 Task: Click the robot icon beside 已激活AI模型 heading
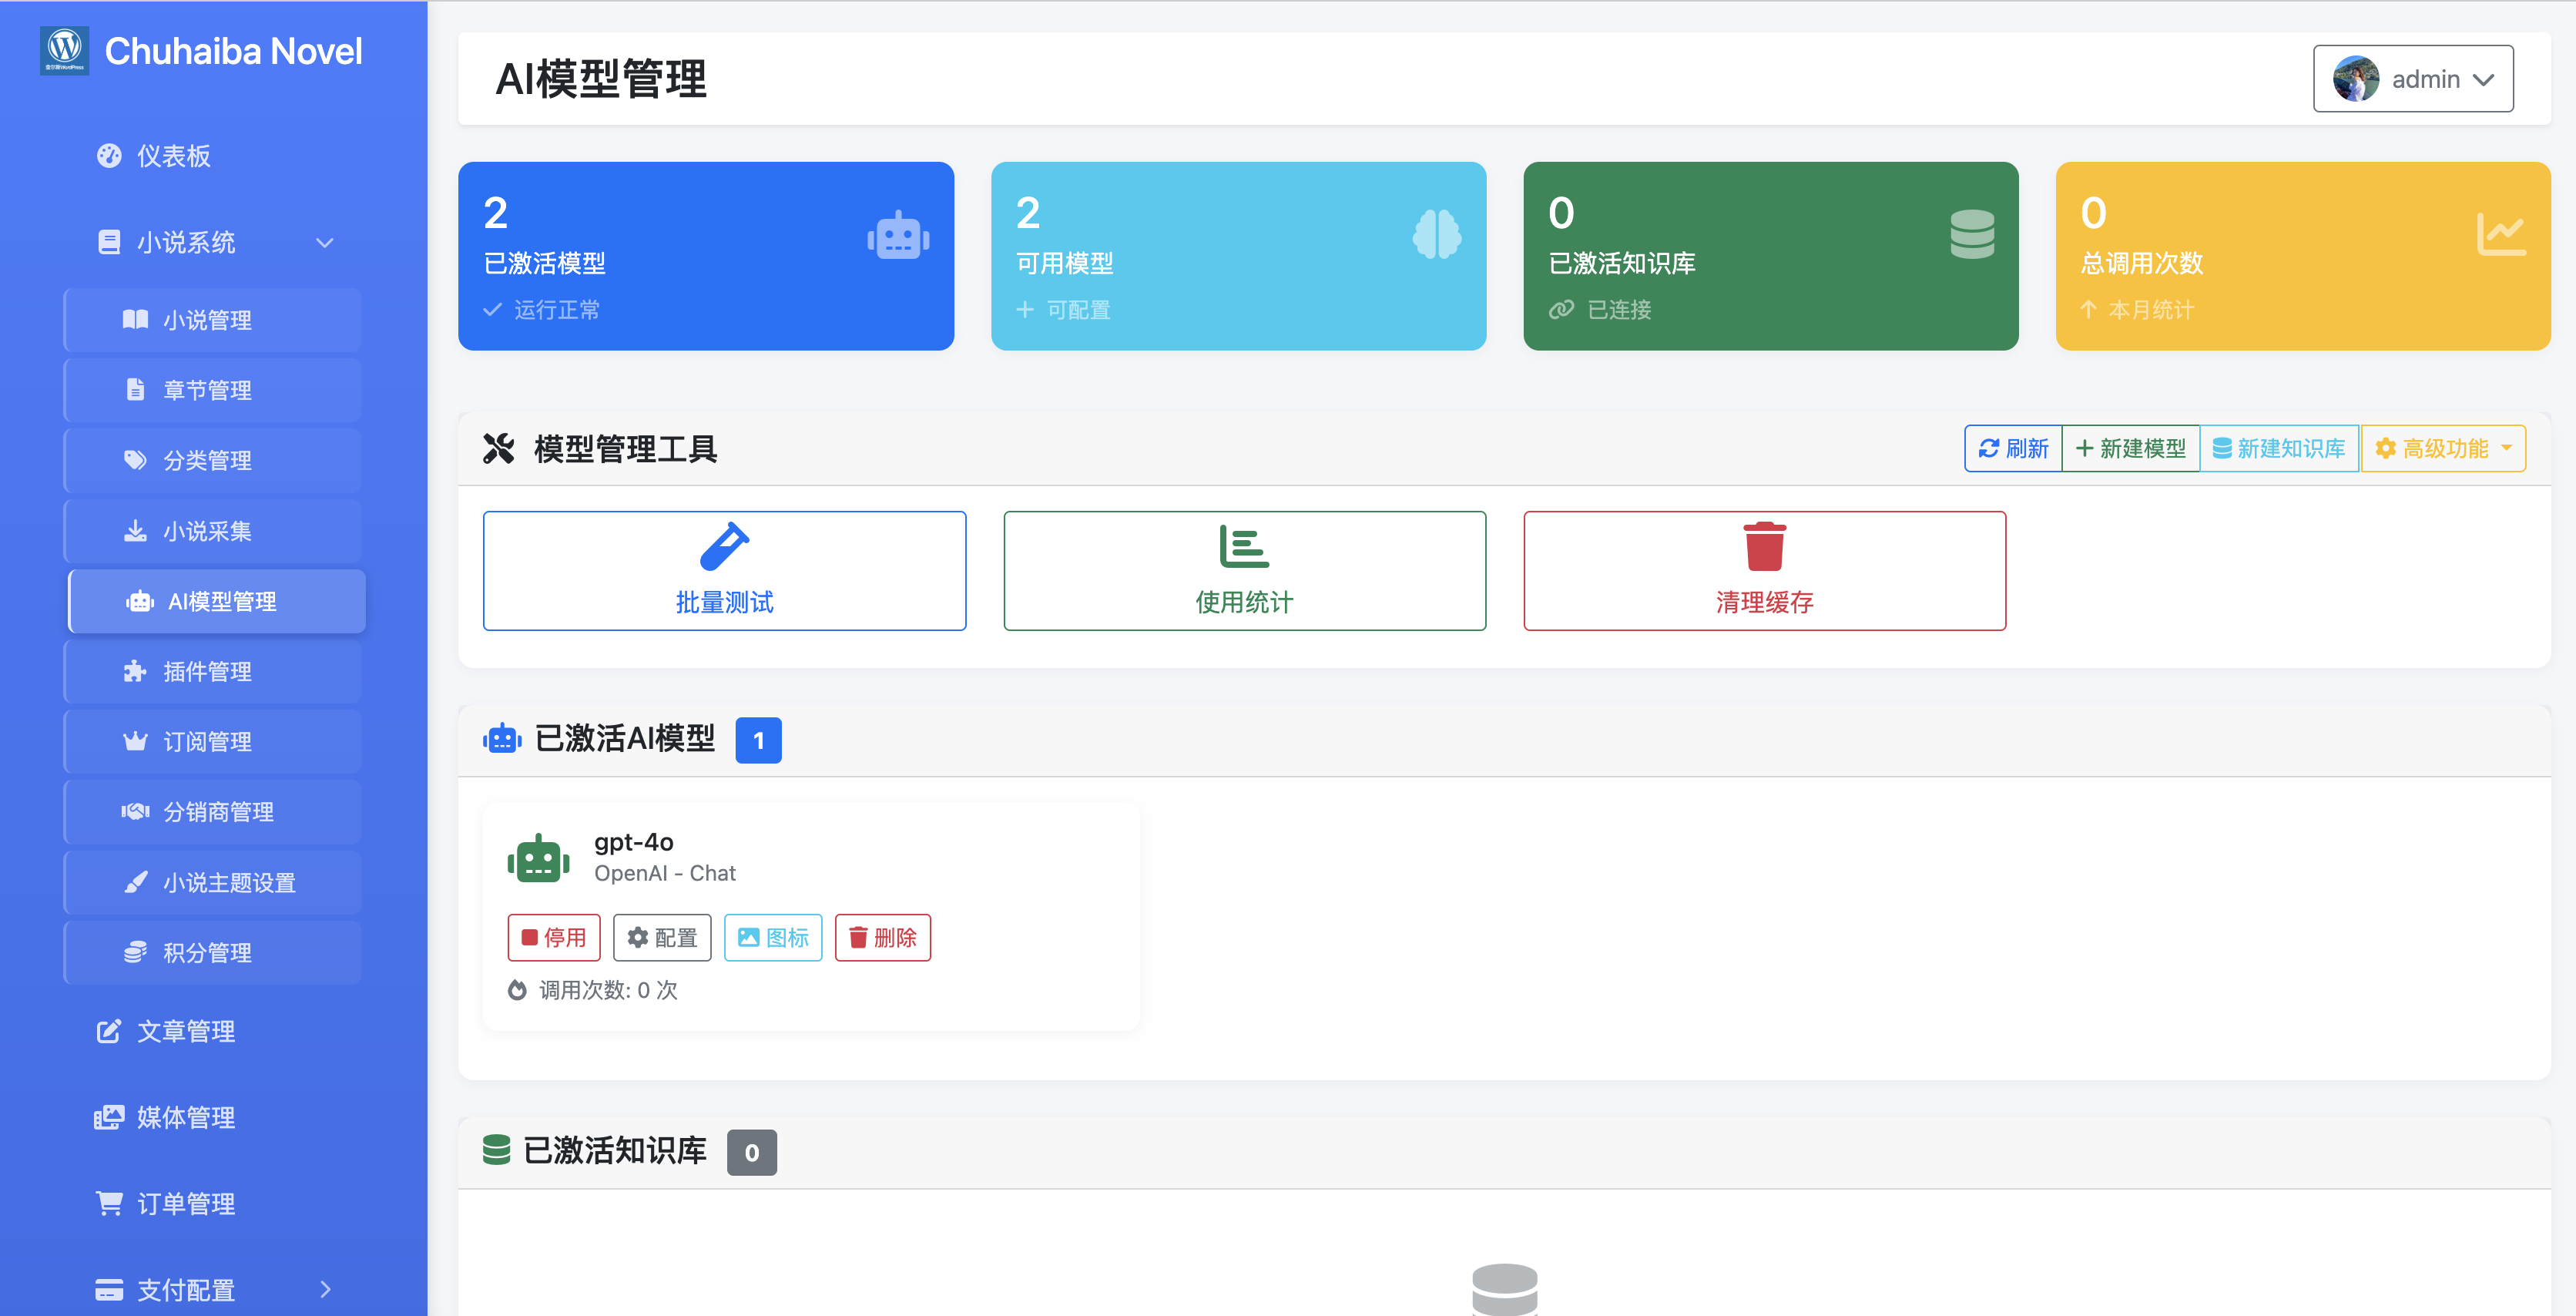(502, 739)
